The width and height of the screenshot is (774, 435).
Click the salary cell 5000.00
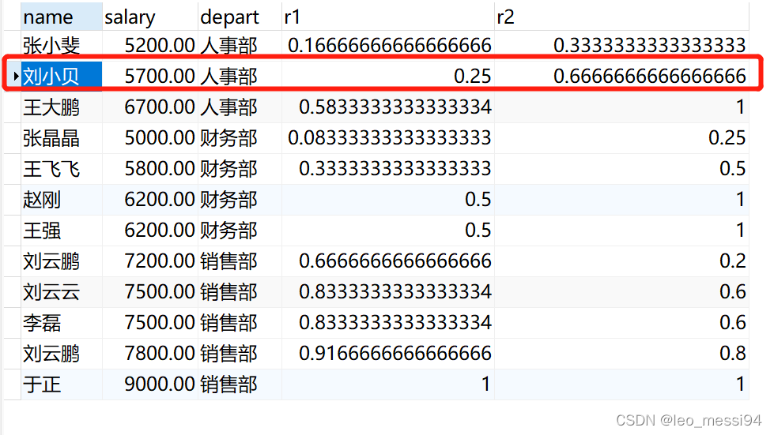(x=150, y=138)
